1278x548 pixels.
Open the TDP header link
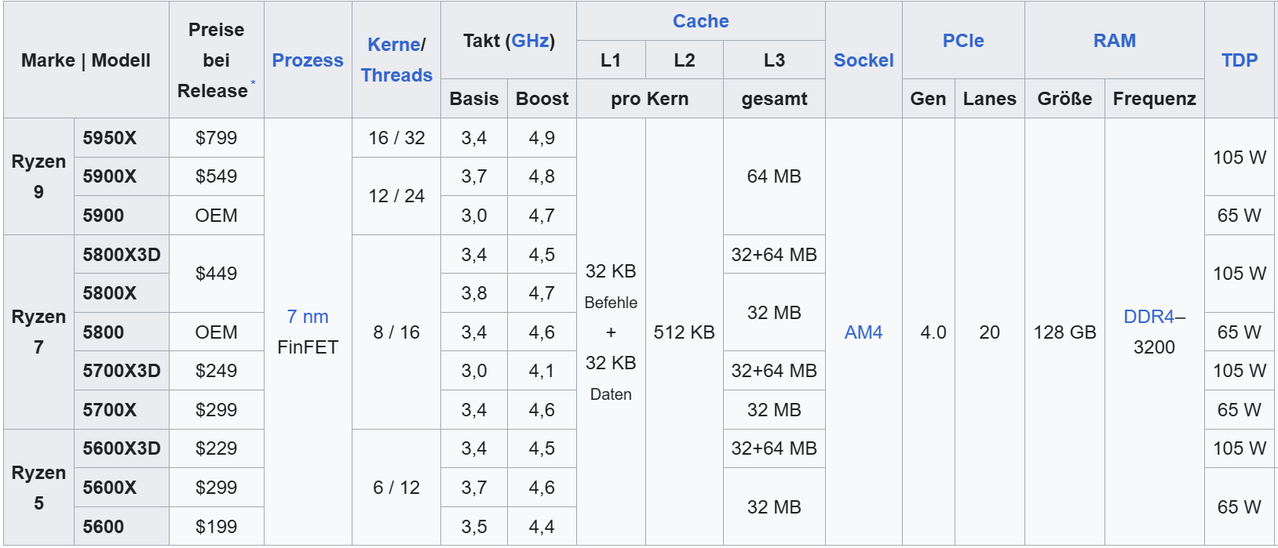tap(1239, 60)
